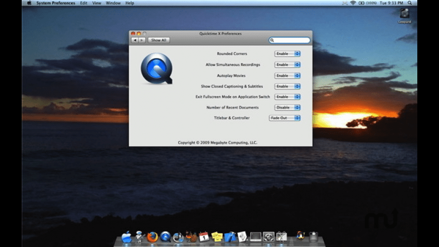The height and width of the screenshot is (247, 439).
Task: Launch Automator robot from the Dock
Action: 139,236
